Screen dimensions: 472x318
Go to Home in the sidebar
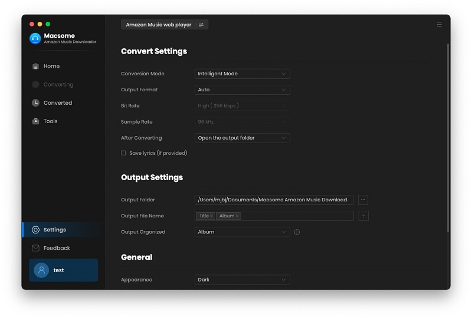pyautogui.click(x=51, y=66)
